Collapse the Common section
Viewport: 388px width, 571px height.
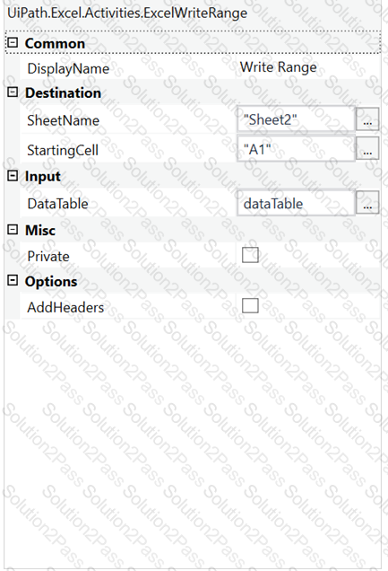coord(13,43)
